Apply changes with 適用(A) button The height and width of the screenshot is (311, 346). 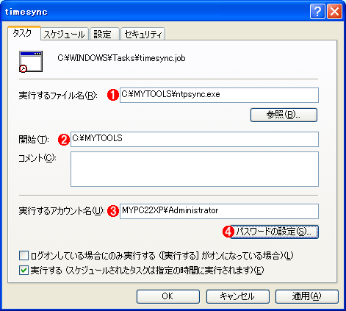point(307,296)
